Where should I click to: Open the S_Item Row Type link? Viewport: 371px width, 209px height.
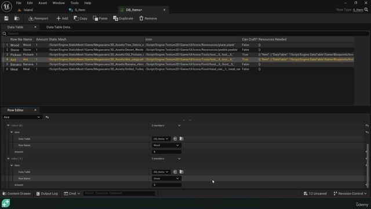click(358, 10)
